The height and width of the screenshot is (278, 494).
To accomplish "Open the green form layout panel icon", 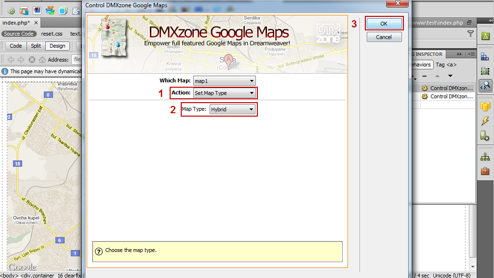I will tap(485, 71).
